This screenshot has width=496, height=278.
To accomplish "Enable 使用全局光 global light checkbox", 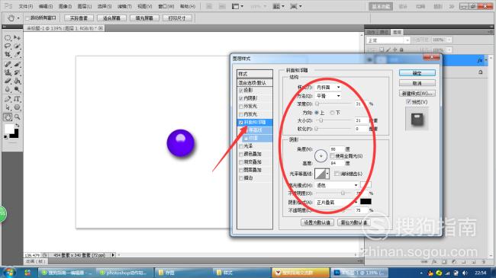I will pyautogui.click(x=332, y=155).
